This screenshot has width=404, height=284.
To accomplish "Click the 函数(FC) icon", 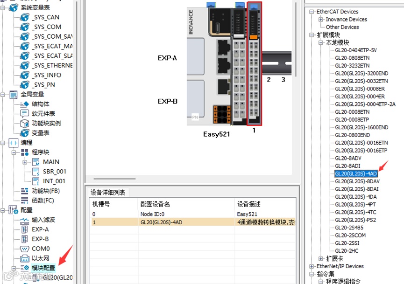I will (25, 201).
